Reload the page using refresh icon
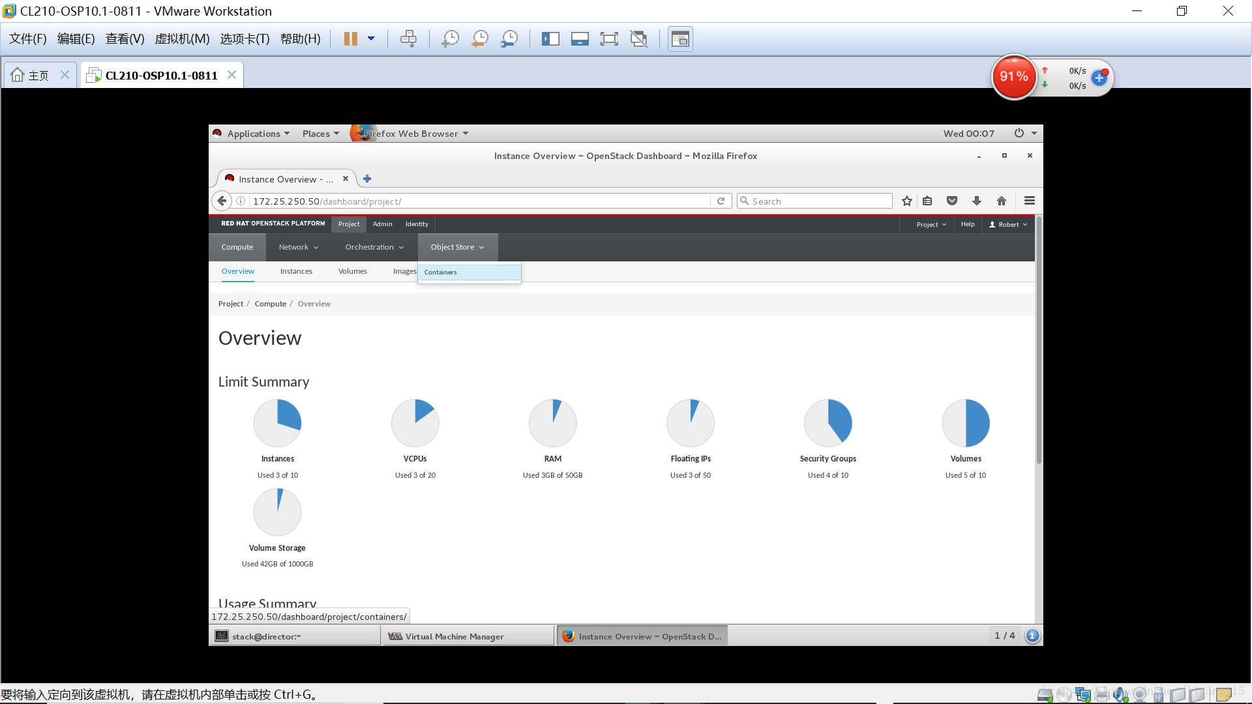 (721, 201)
